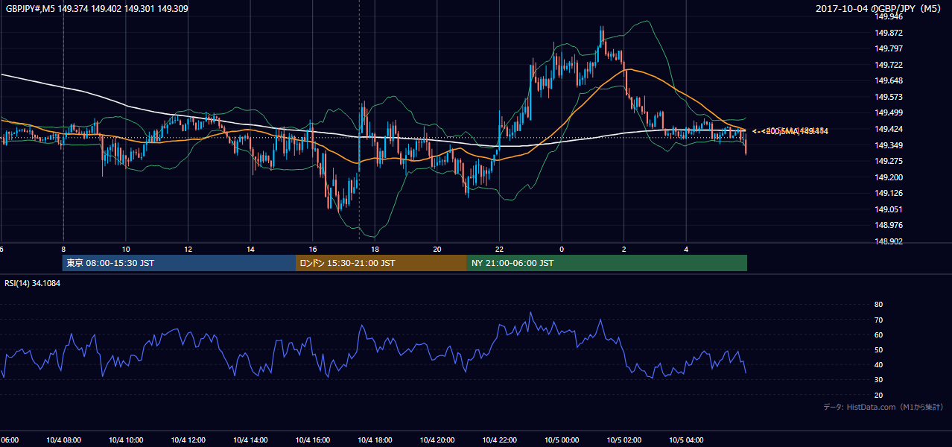The height and width of the screenshot is (447, 952).
Task: Click the 10/4 18:00 bottom date label
Action: pos(375,440)
